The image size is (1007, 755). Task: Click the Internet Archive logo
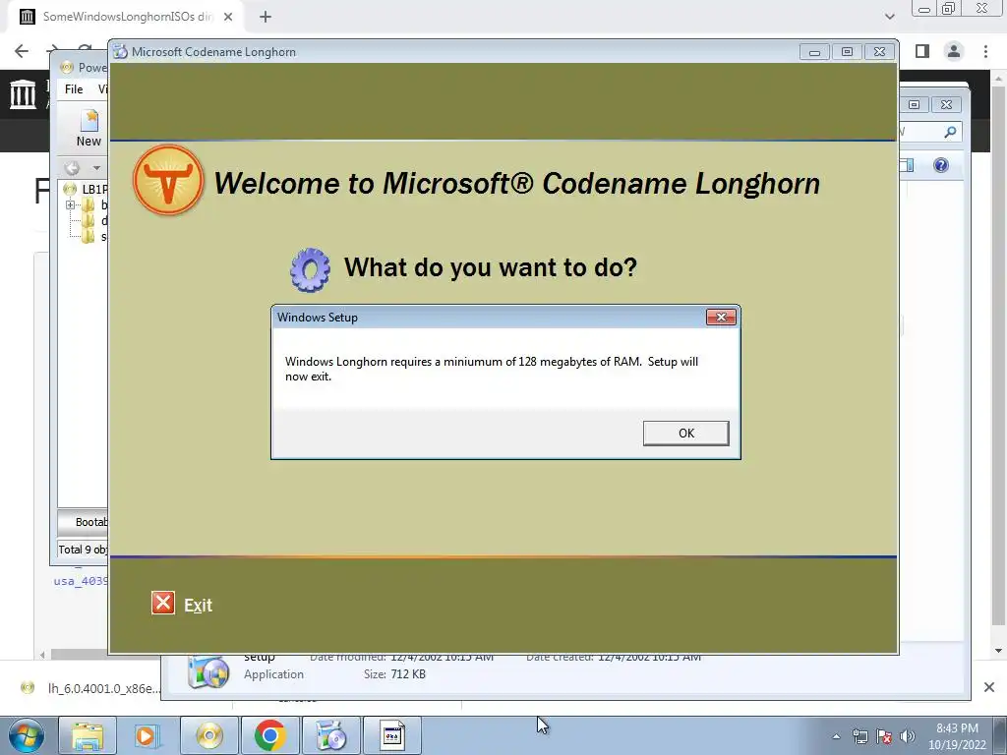click(x=24, y=94)
